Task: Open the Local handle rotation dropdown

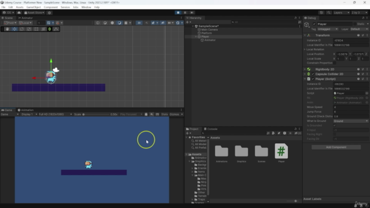Action: (x=25, y=23)
